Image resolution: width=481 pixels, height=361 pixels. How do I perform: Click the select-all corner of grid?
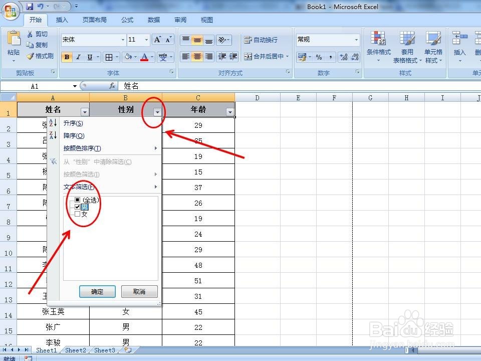click(9, 98)
